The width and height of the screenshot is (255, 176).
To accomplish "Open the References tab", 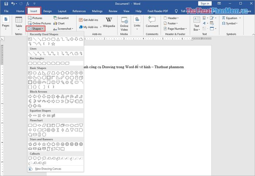I will [x=79, y=11].
